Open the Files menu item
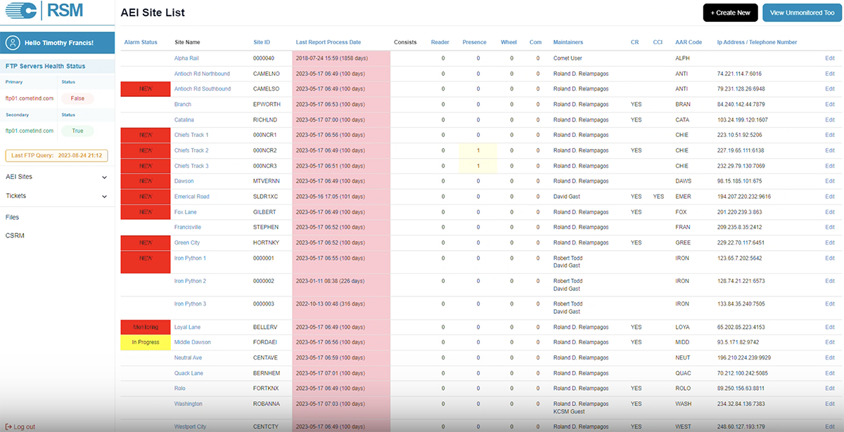Screen dimensions: 844x432 pyautogui.click(x=13, y=218)
